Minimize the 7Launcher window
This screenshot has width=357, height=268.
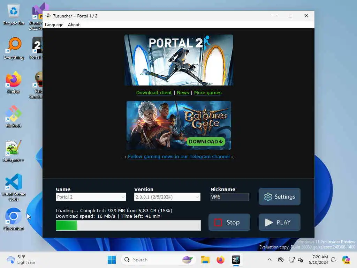(x=275, y=16)
